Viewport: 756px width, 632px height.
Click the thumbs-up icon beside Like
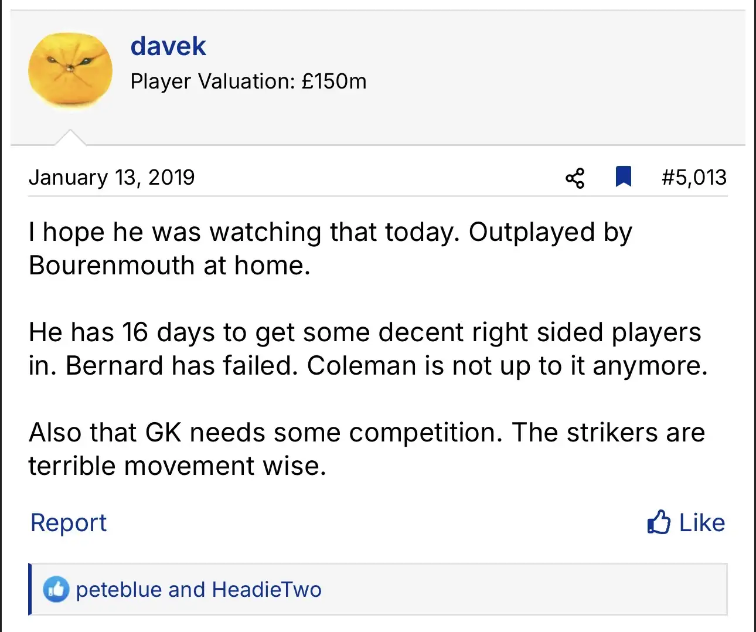coord(659,522)
